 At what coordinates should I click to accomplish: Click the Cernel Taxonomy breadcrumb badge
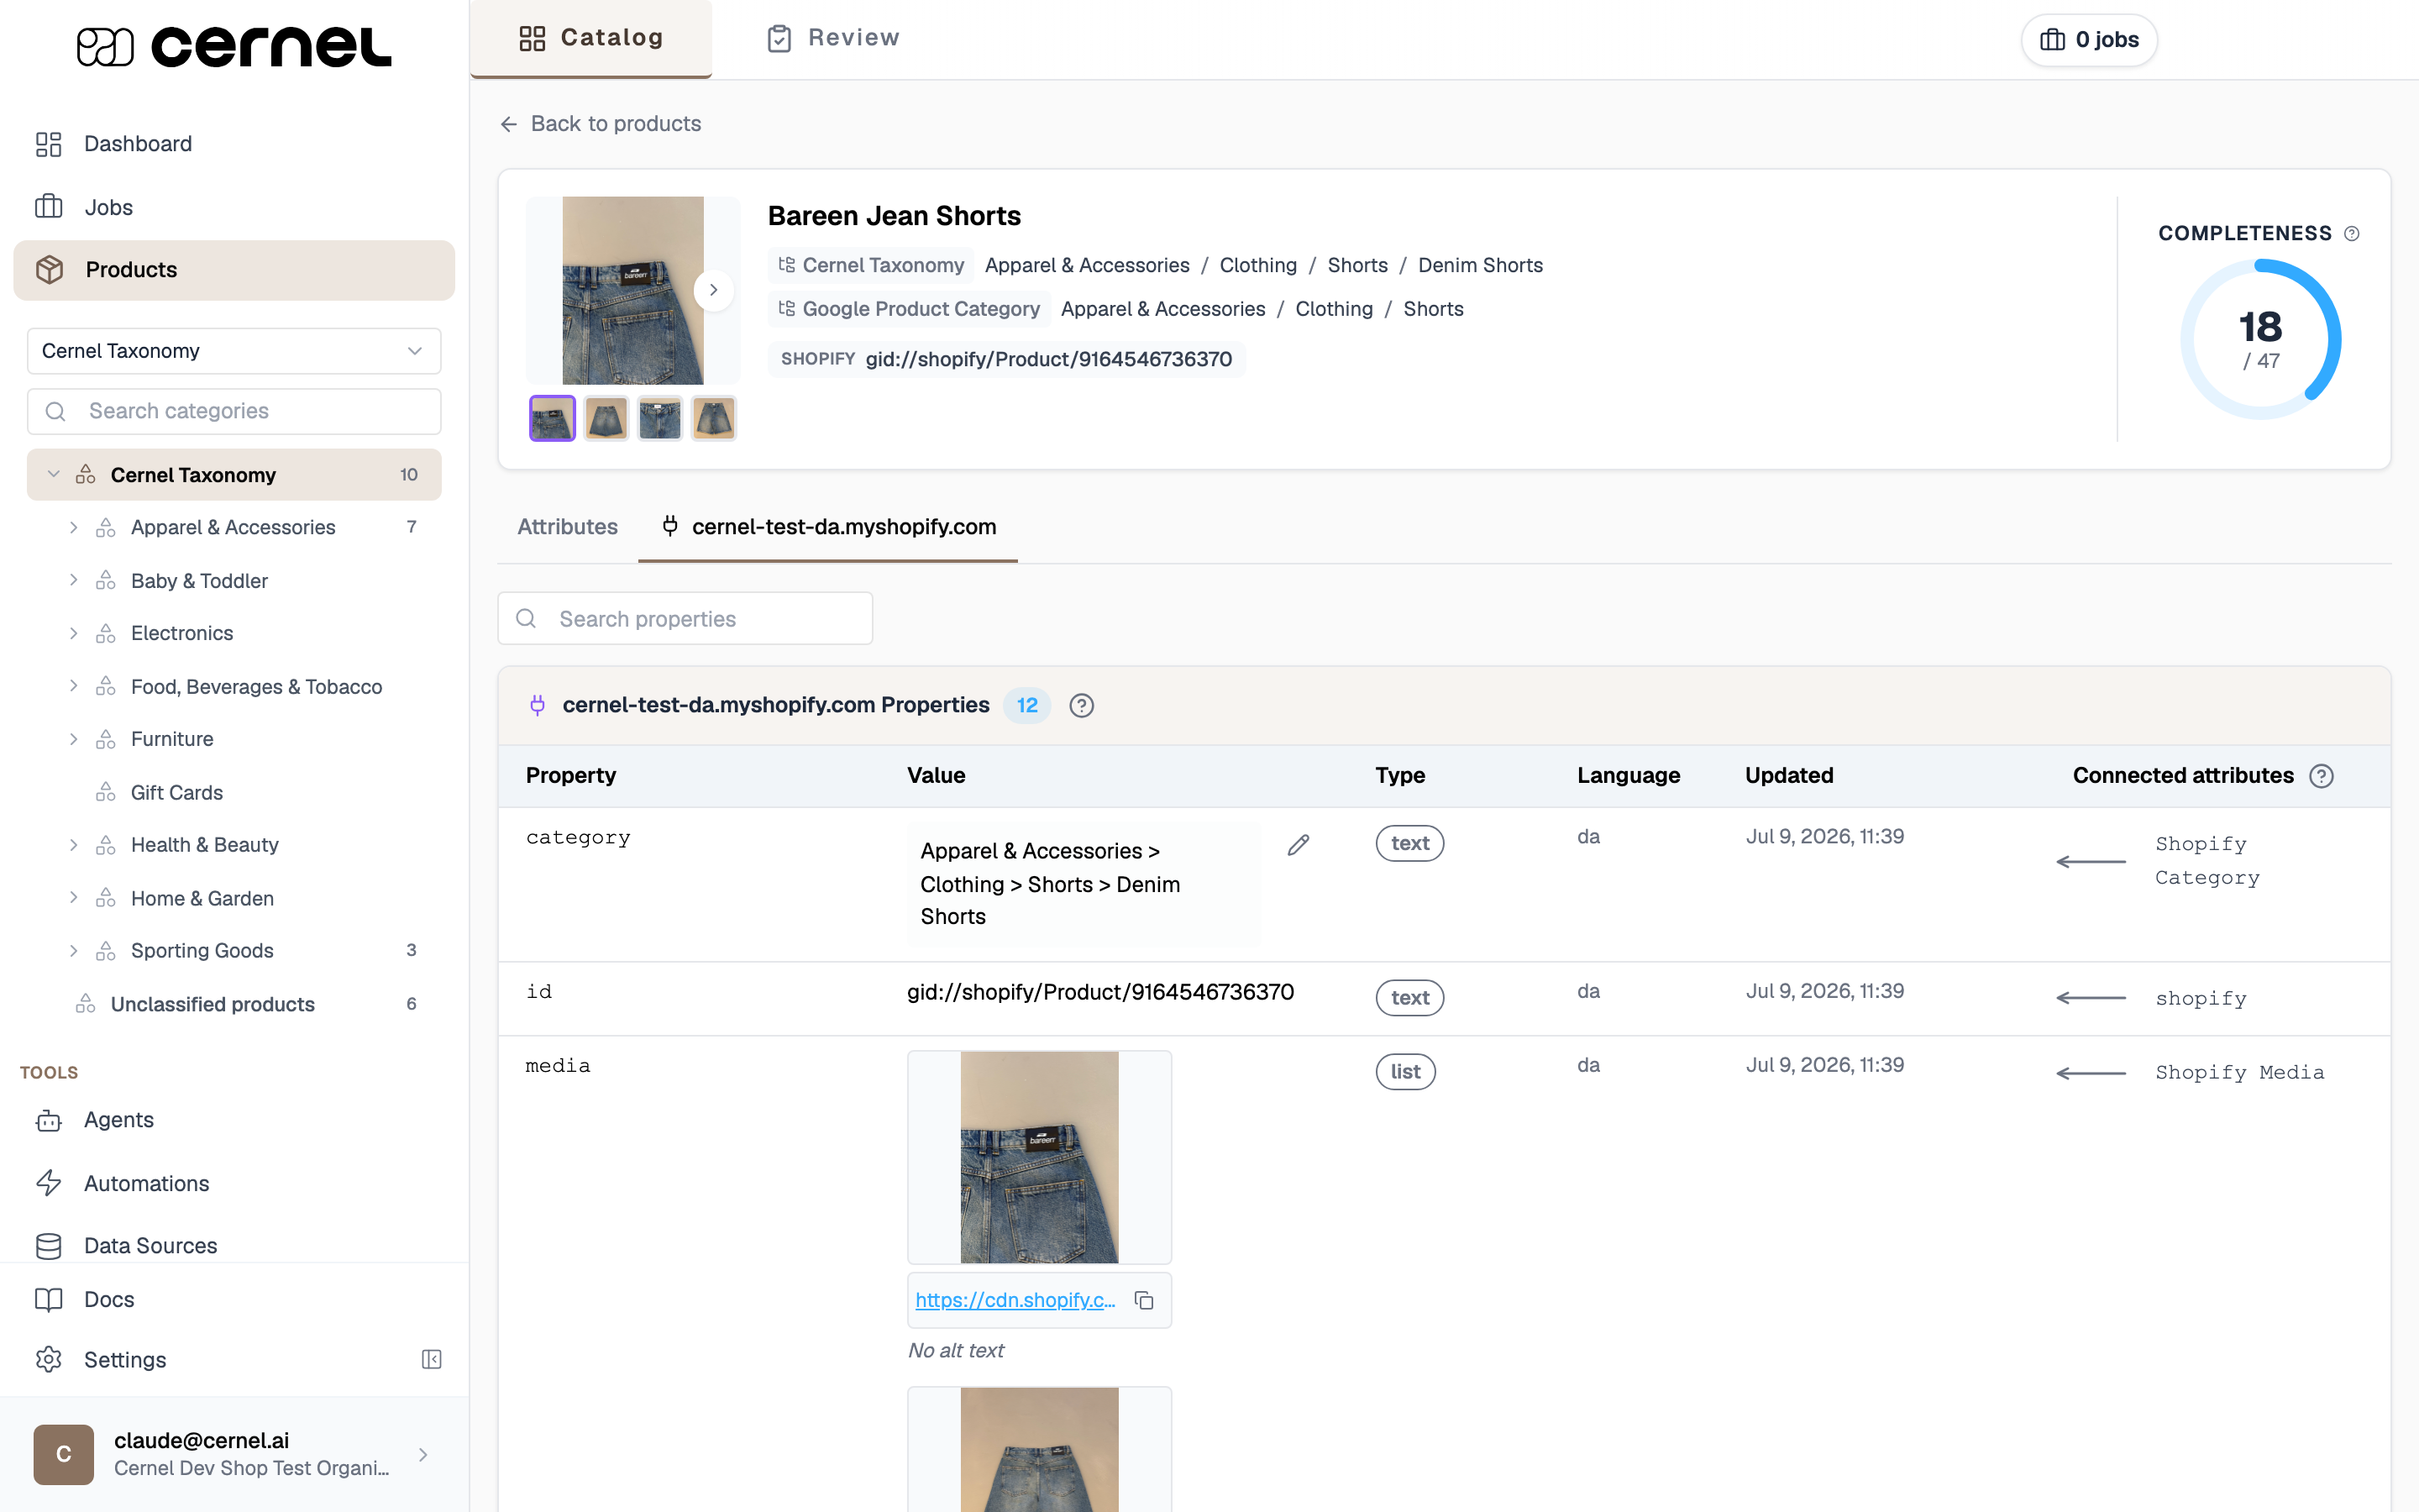[x=871, y=265]
